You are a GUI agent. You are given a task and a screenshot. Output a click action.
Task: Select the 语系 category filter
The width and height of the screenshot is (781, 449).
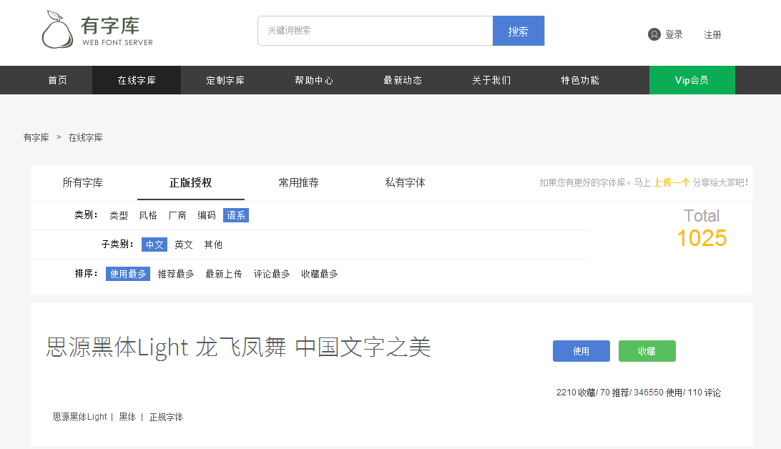tap(235, 215)
